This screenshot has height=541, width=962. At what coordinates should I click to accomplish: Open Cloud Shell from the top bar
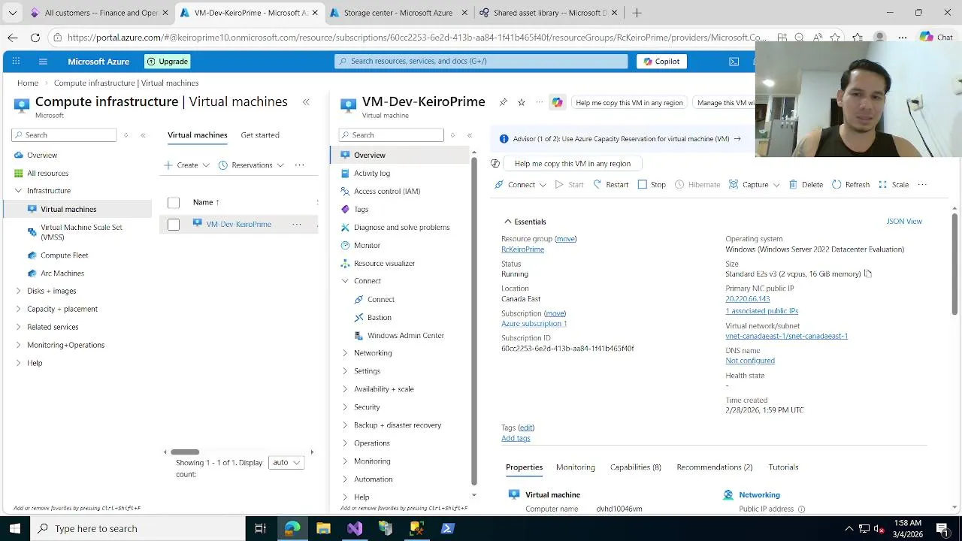pyautogui.click(x=734, y=62)
